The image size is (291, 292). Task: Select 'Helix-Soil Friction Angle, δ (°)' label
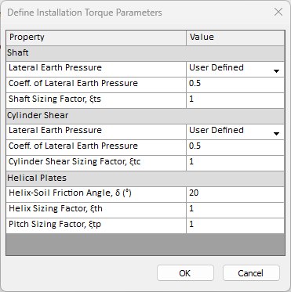70,193
